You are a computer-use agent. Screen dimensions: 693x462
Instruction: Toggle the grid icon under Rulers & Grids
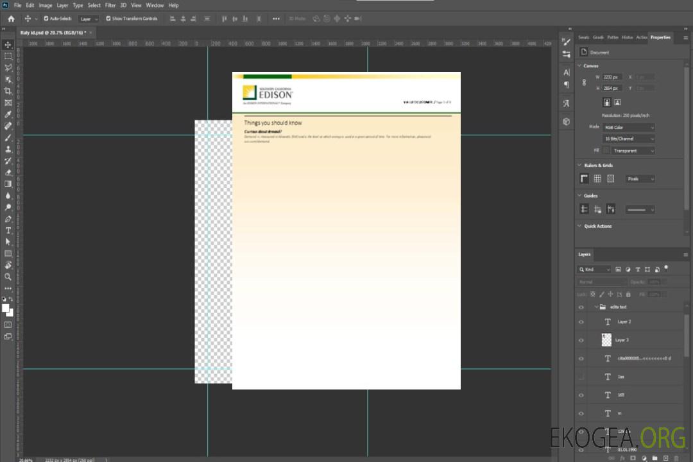pos(597,179)
